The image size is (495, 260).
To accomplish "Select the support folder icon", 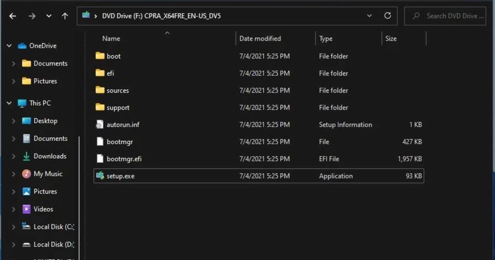I will tap(100, 107).
